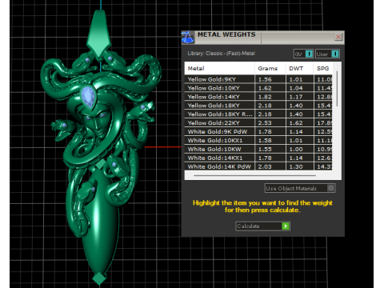Close the Metal Weights dialog

(338, 37)
